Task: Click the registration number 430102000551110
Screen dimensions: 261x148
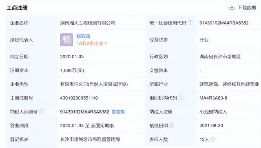Action: click(x=79, y=98)
